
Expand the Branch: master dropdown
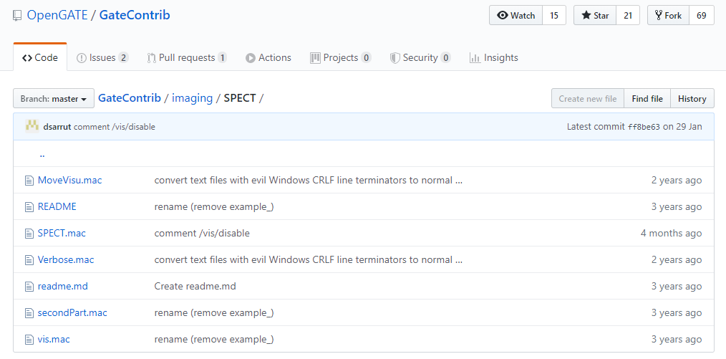pyautogui.click(x=54, y=99)
